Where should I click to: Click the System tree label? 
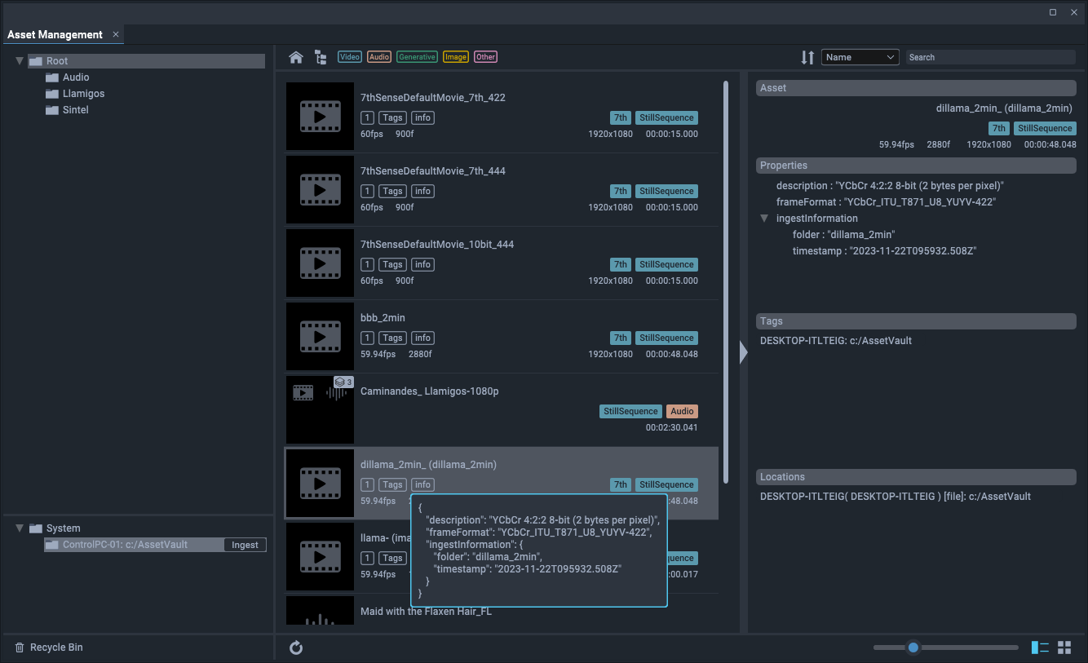[64, 528]
